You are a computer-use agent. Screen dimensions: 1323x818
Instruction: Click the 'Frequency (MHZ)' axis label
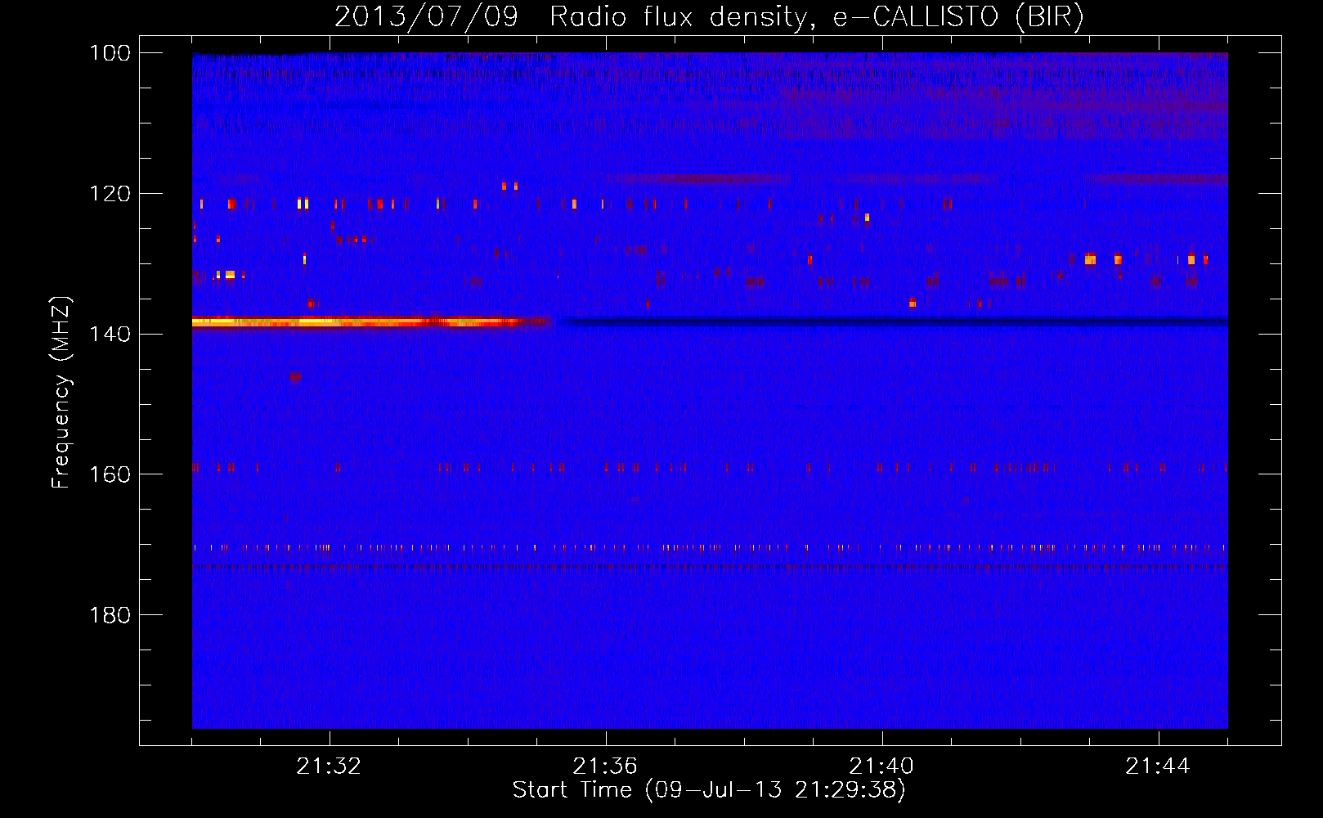(x=61, y=393)
